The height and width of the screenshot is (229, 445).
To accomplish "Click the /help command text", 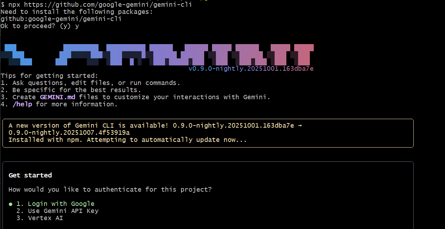I will coord(22,104).
